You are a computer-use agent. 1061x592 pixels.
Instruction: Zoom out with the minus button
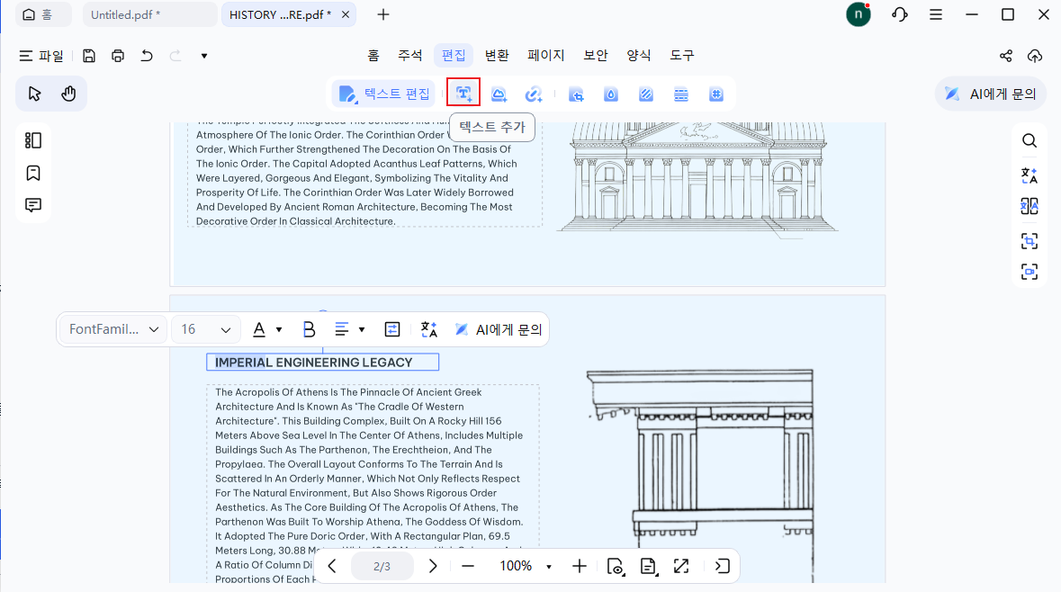(x=468, y=566)
